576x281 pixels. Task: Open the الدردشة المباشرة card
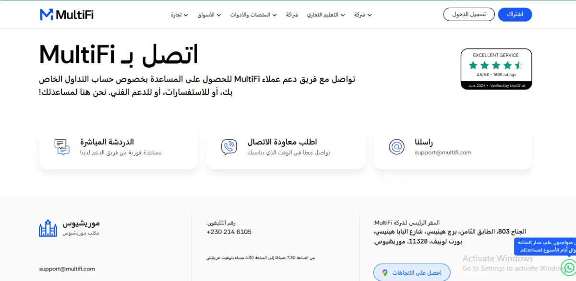(x=119, y=147)
